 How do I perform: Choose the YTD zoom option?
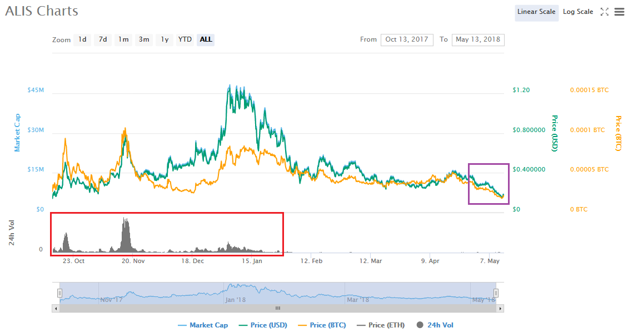click(x=185, y=39)
